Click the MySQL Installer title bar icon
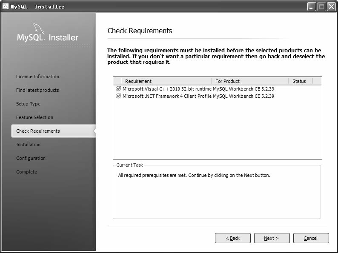 click(x=6, y=6)
